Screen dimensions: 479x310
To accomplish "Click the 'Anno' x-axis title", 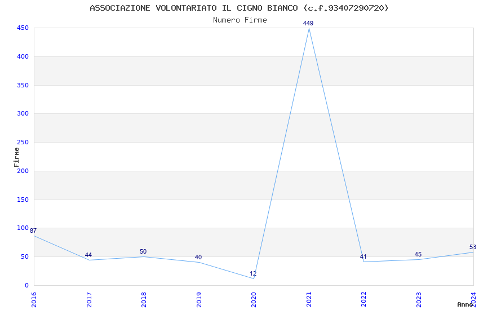I will 465,304.
